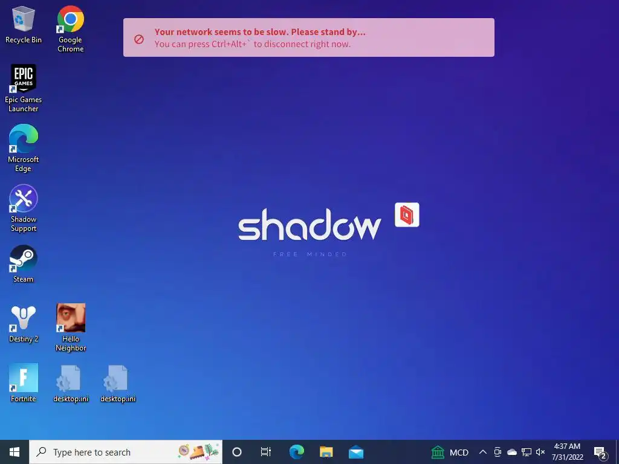Click the Microsoft Edge desktop shortcut

click(24, 148)
